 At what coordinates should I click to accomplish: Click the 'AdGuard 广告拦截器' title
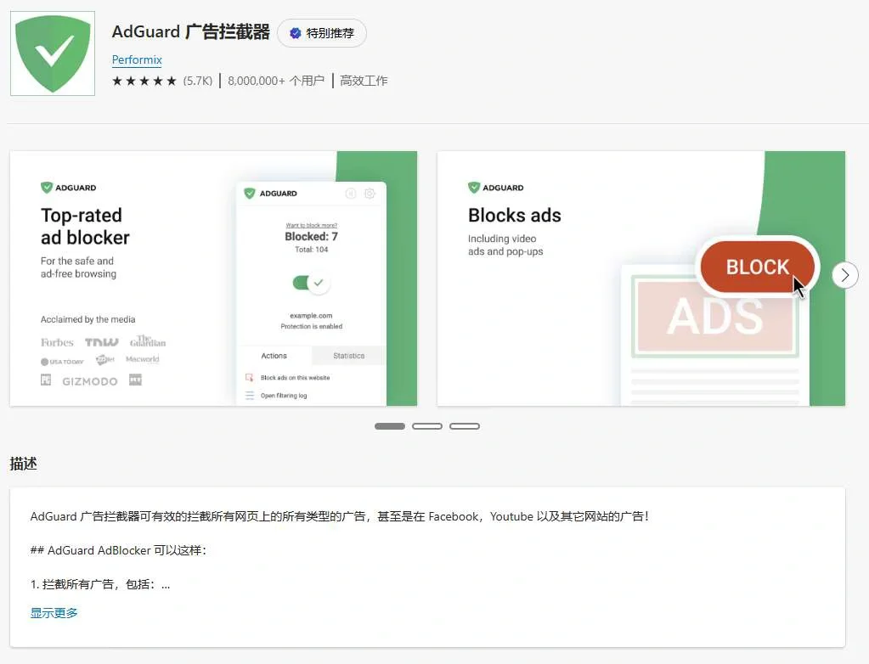pos(190,31)
